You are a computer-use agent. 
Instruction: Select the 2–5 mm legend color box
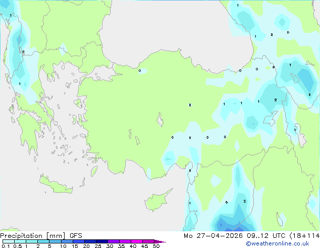click(x=43, y=241)
